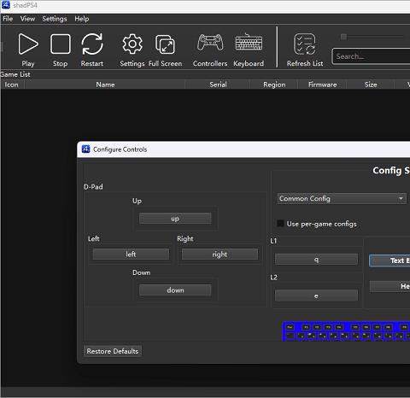Click the D-Pad Right binding button

[x=220, y=254]
